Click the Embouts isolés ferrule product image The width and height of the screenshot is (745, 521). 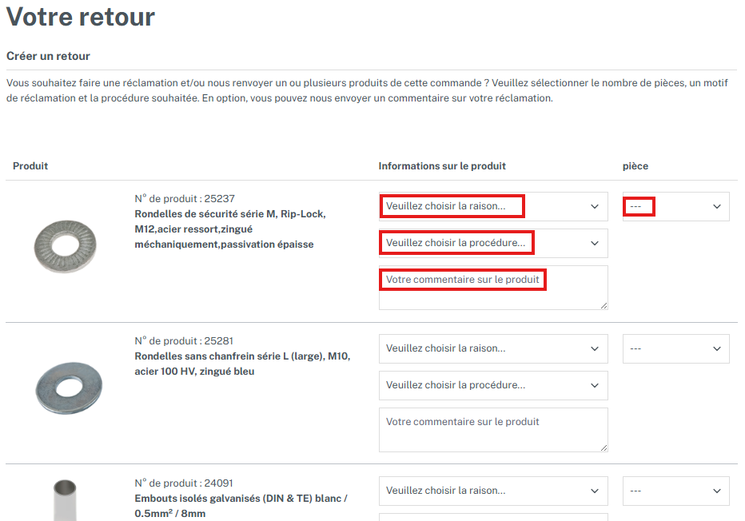[66, 499]
